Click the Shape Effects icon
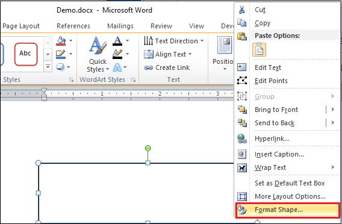This screenshot has width=342, height=224. [60, 67]
